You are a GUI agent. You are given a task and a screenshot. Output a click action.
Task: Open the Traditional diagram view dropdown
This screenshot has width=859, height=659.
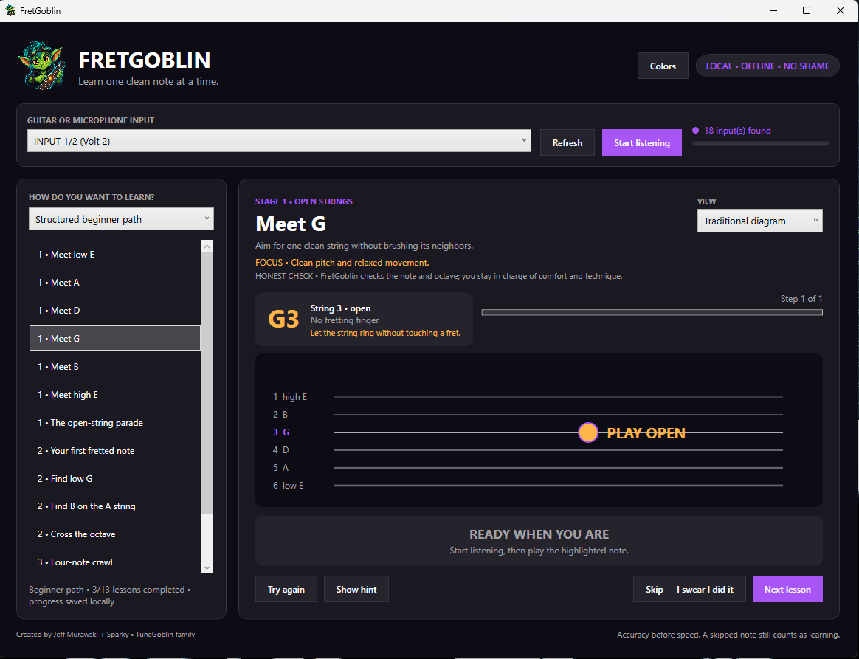click(x=759, y=221)
